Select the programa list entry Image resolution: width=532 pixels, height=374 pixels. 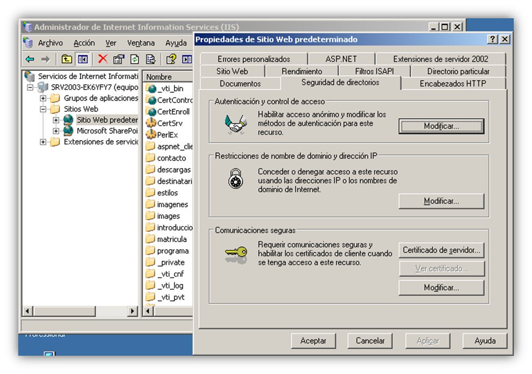(173, 251)
